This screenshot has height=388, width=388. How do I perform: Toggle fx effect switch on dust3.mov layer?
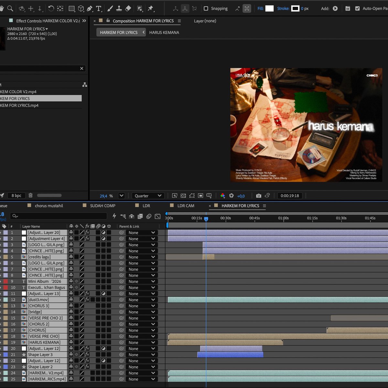87,300
